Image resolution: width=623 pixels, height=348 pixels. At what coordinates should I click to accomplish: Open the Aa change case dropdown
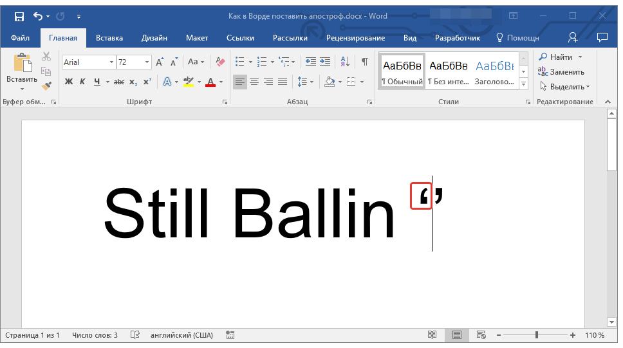pos(196,62)
